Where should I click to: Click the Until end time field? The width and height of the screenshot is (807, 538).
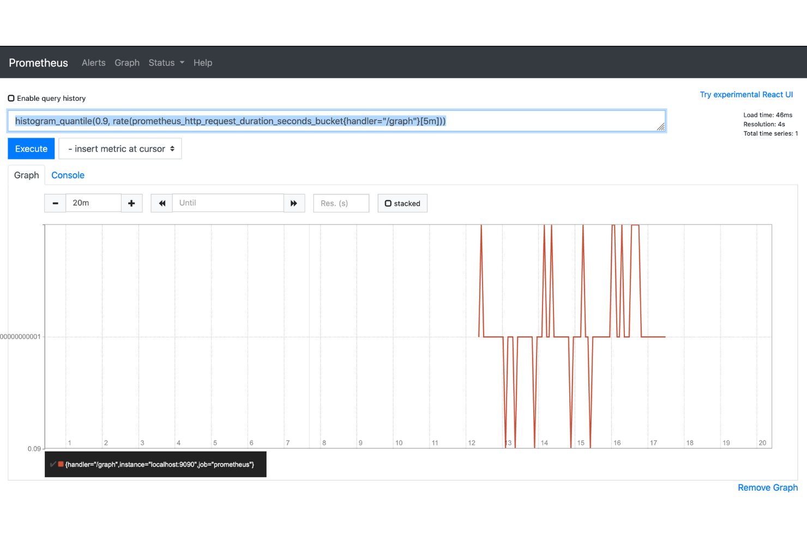(x=228, y=203)
